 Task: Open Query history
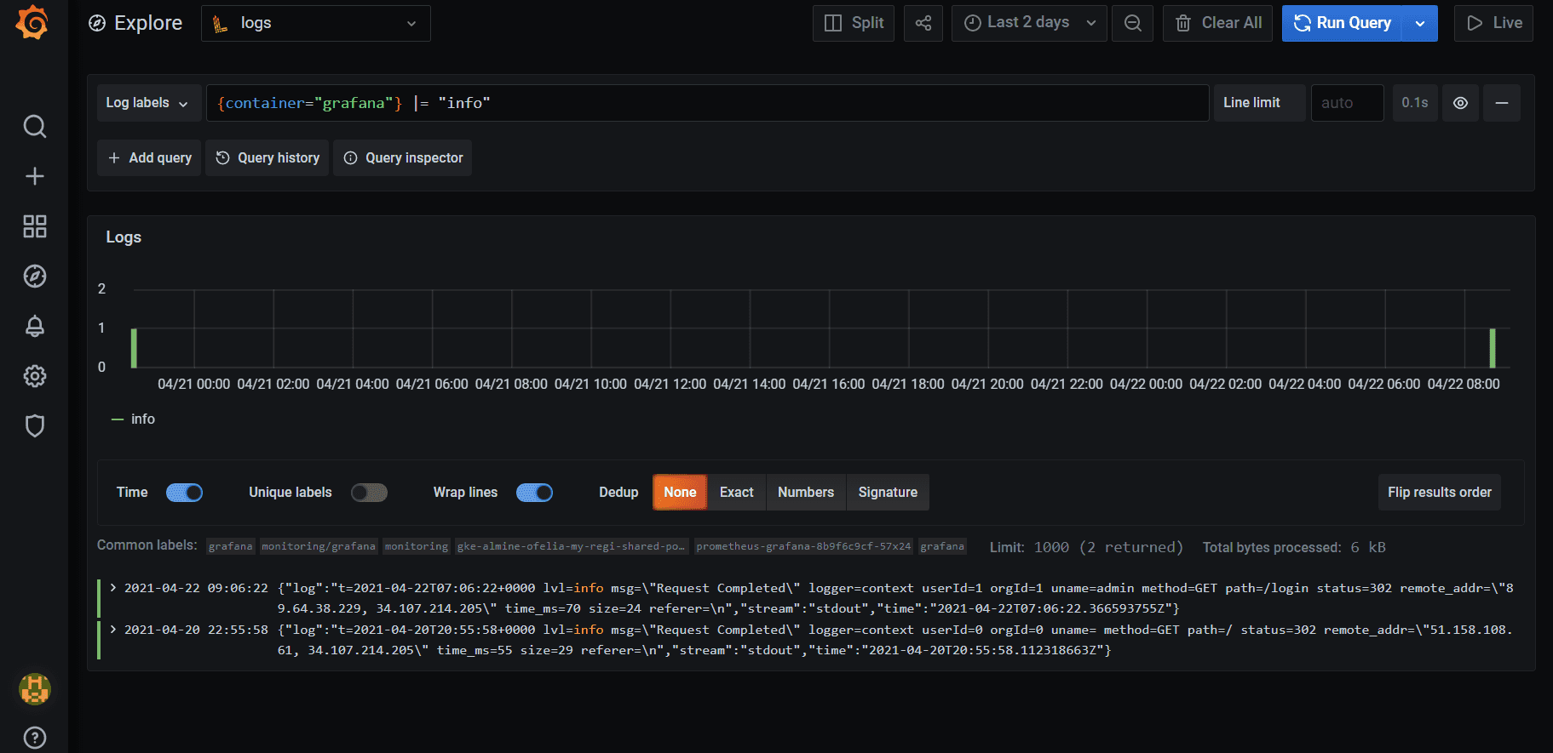pyautogui.click(x=267, y=158)
